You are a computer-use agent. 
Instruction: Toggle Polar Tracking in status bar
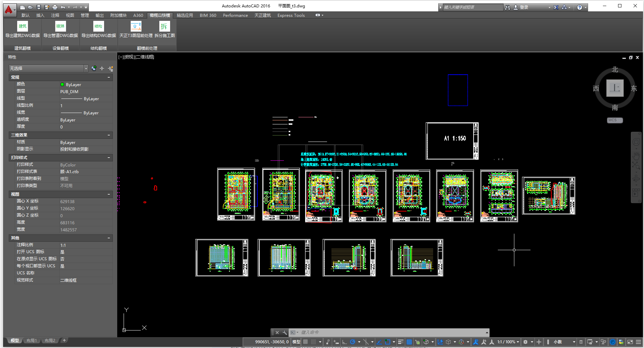[x=353, y=342]
